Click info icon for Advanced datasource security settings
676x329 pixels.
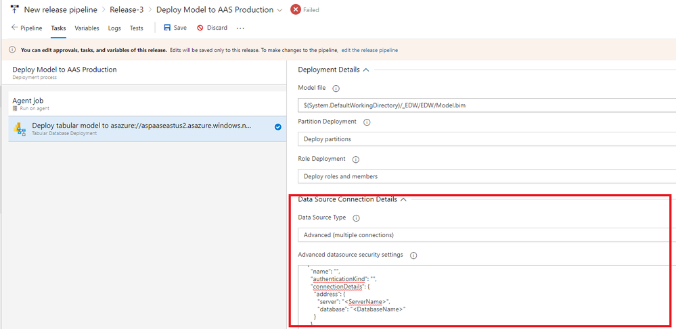(x=413, y=255)
